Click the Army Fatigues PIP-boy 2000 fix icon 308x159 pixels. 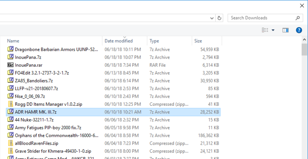pyautogui.click(x=10, y=127)
